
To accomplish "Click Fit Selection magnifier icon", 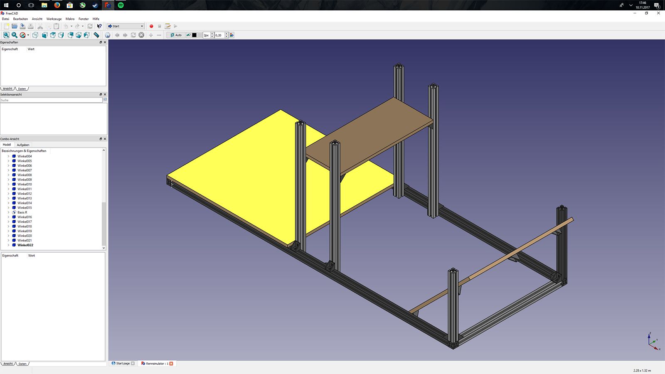I will pyautogui.click(x=15, y=35).
